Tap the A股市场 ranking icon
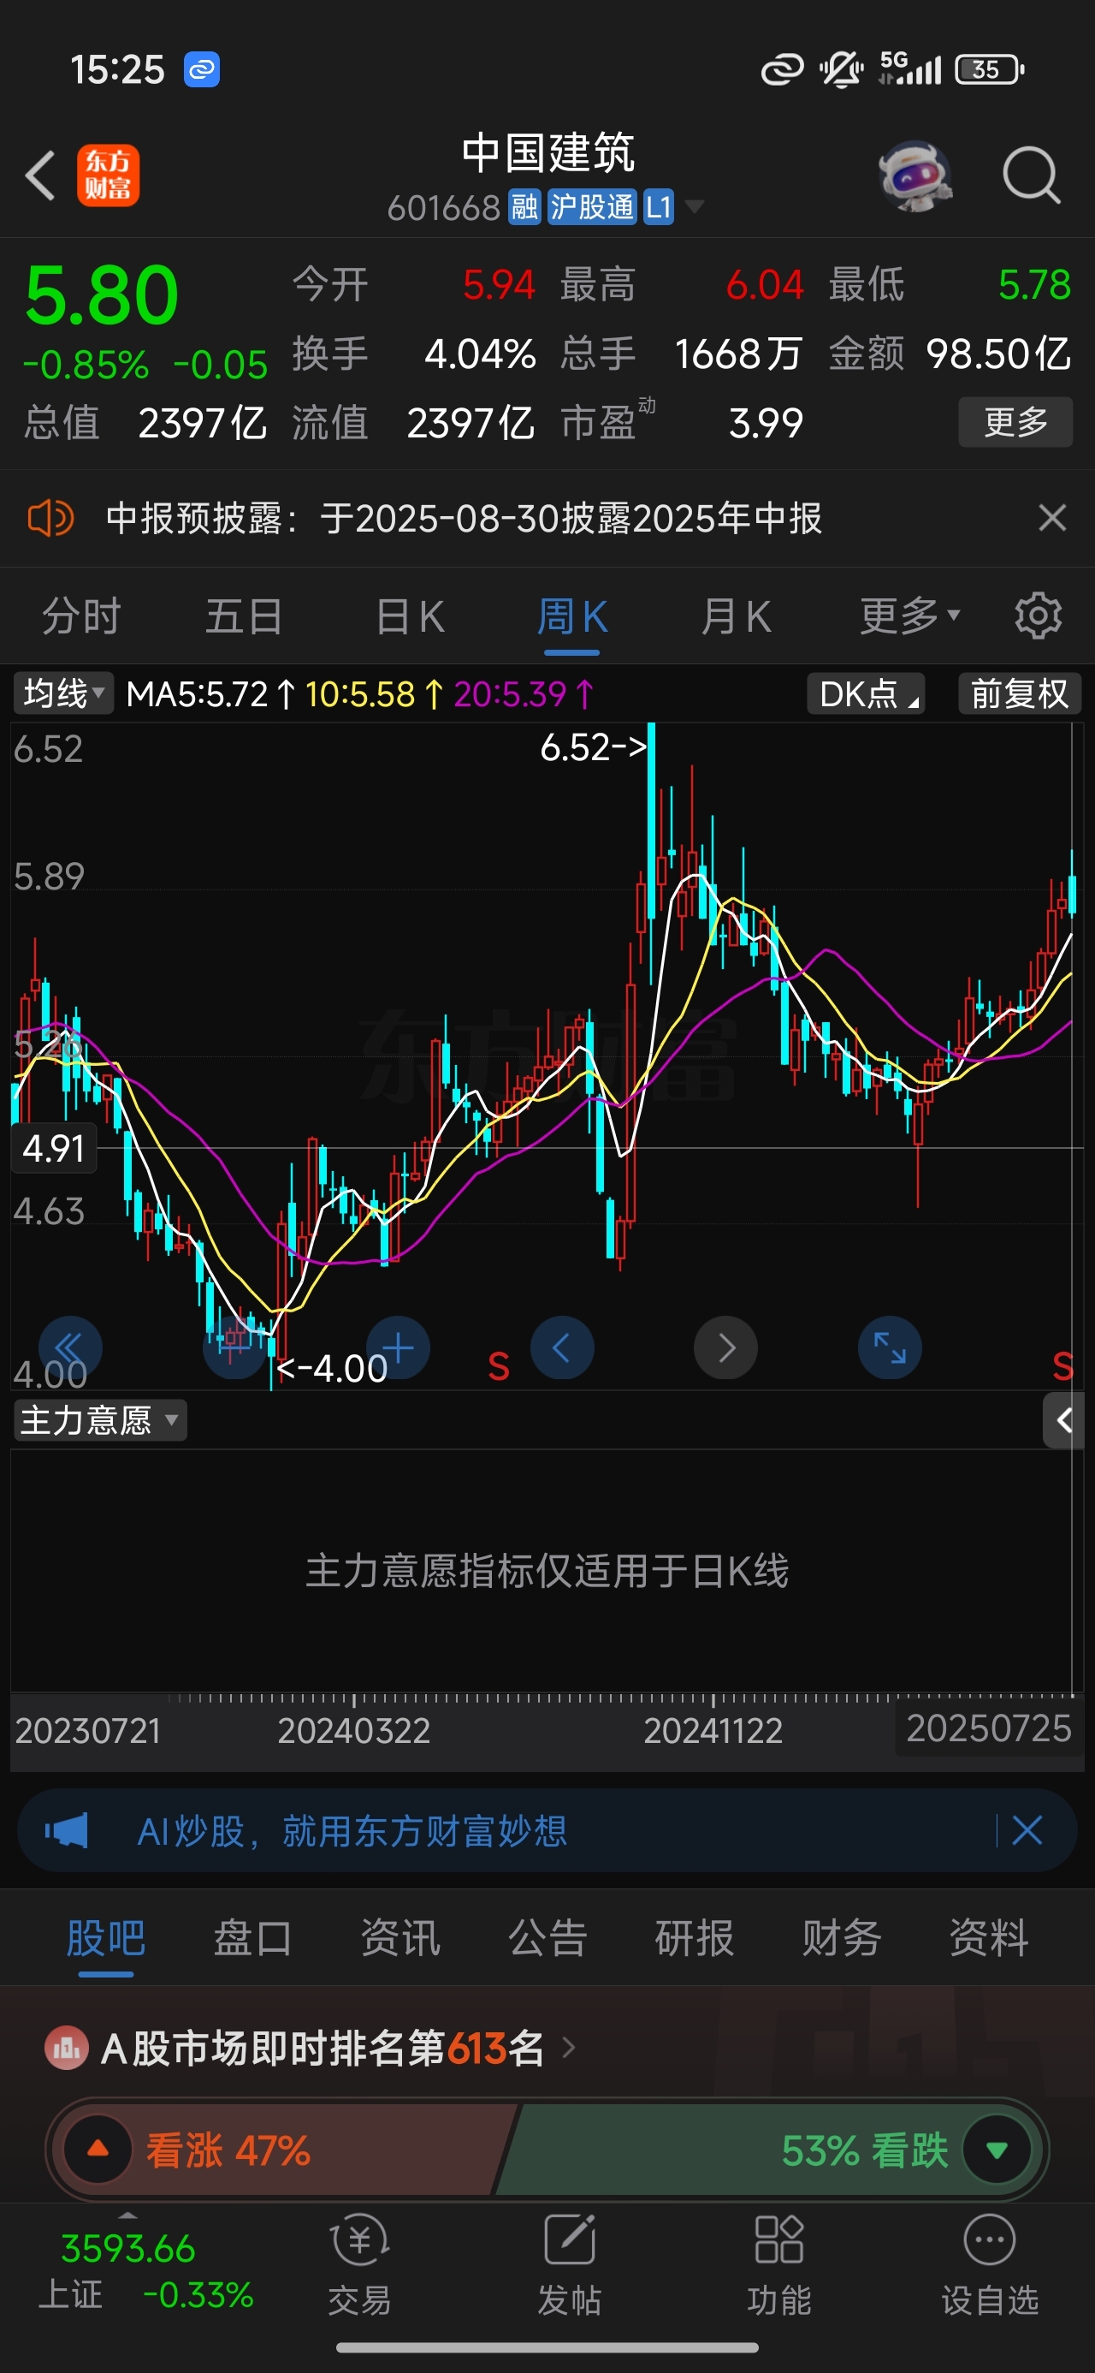 click(67, 2048)
